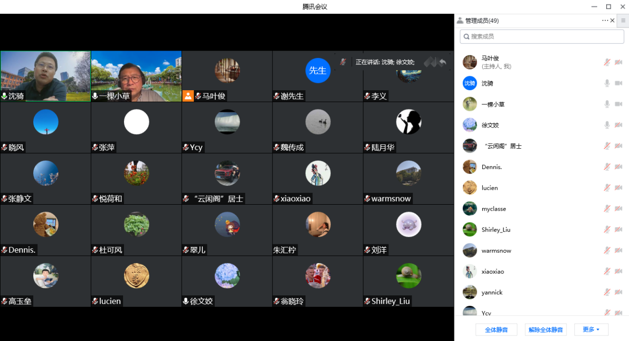This screenshot has height=341, width=629.
Task: Expand the 更多 dropdown at panel bottom
Action: 591,330
